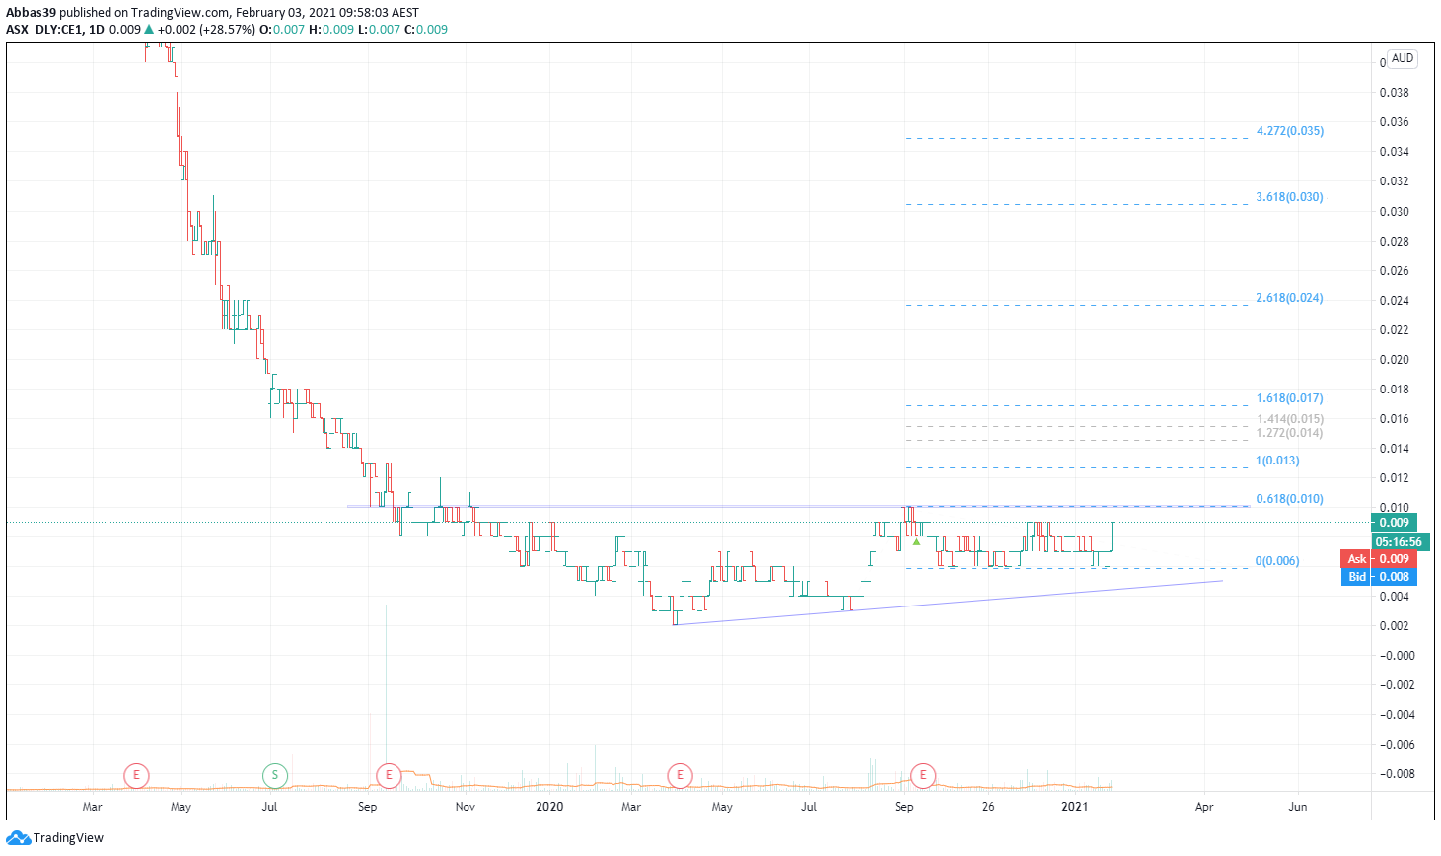Click the 0.020 price axis label
The image size is (1441, 856).
click(x=1395, y=360)
